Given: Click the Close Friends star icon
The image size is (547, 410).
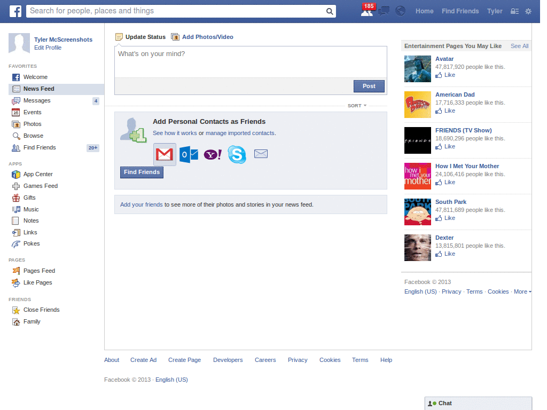Looking at the screenshot, I should click(x=16, y=310).
